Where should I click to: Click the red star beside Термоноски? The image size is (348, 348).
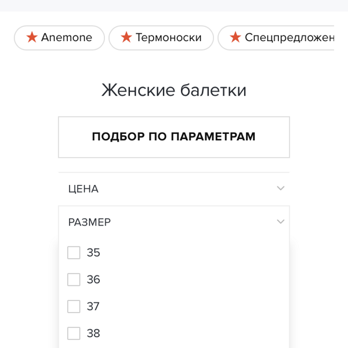point(126,37)
